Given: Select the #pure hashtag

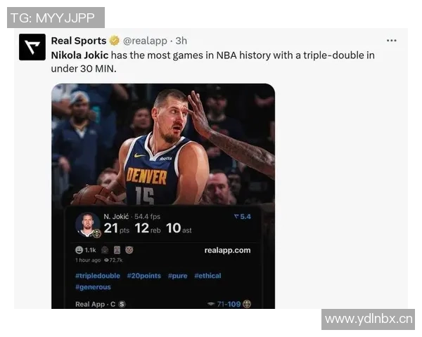Looking at the screenshot, I should click(x=178, y=276).
